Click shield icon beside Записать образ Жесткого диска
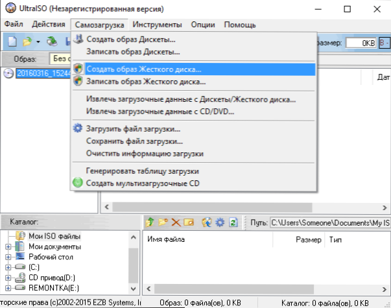Image resolution: width=391 pixels, height=308 pixels. (x=78, y=81)
